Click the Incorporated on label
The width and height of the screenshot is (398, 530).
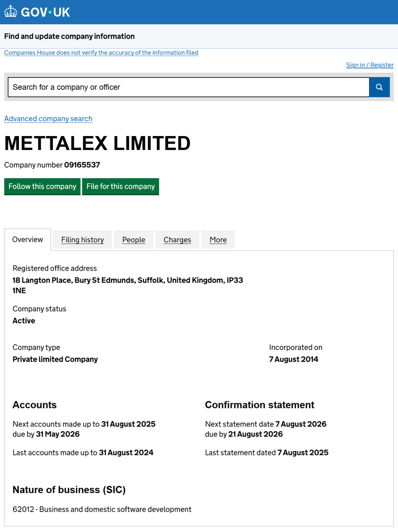tap(296, 348)
